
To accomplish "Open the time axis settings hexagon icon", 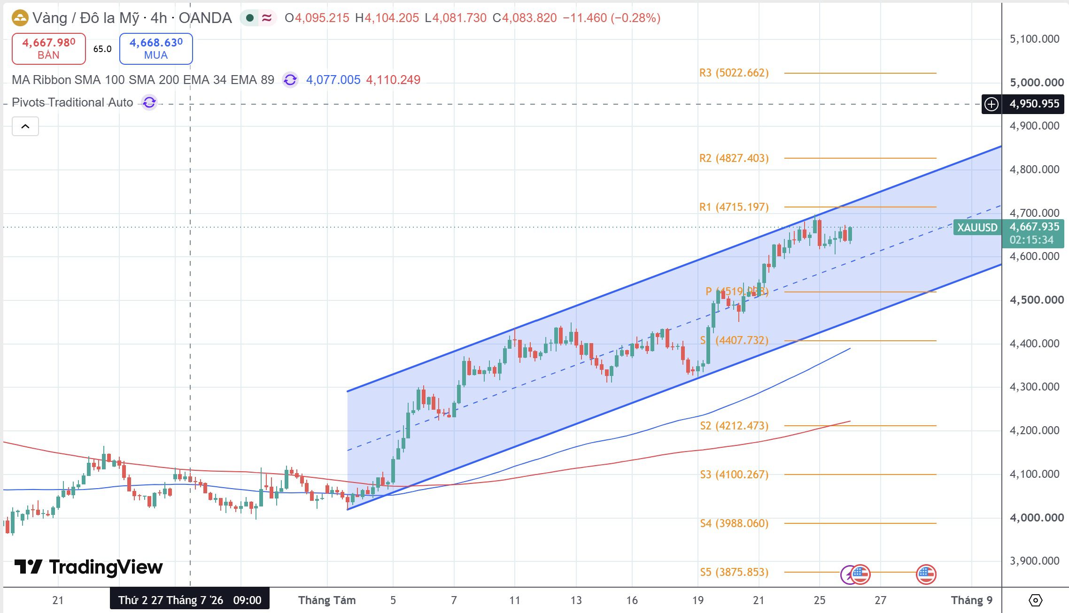I will pos(1036,600).
